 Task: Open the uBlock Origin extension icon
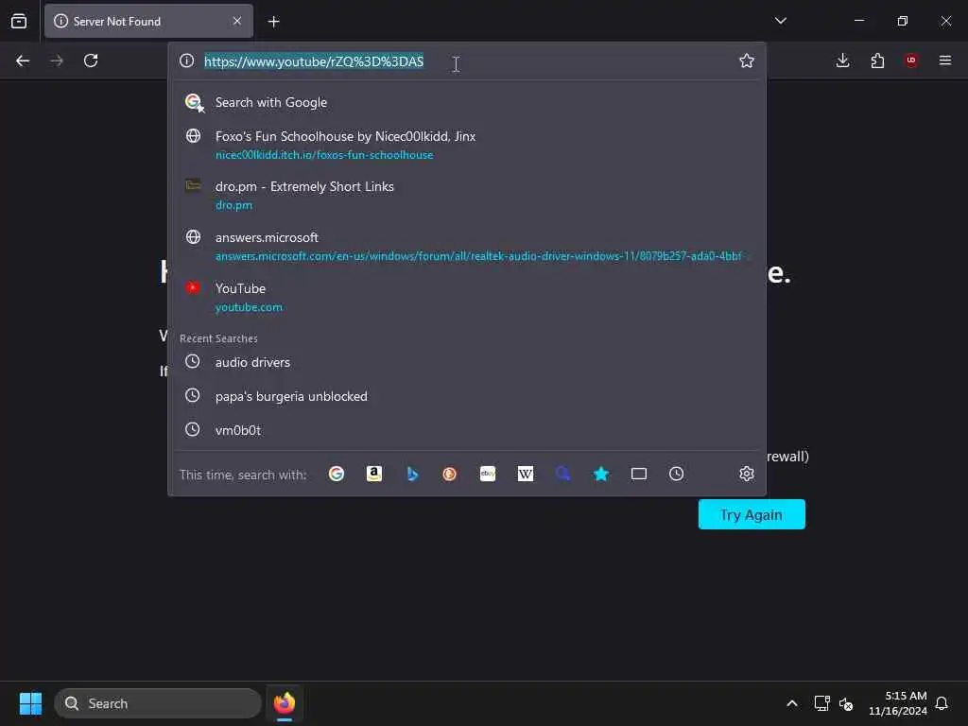tap(911, 60)
